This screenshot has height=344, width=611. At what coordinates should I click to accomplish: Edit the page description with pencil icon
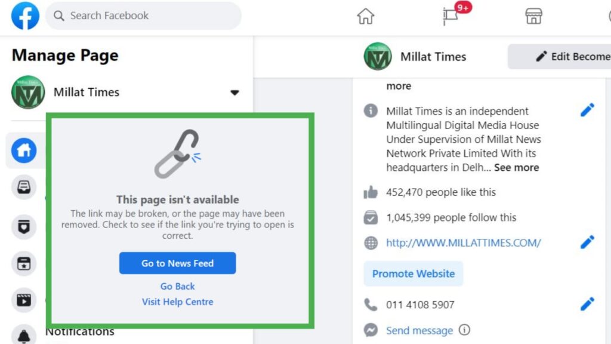(587, 110)
